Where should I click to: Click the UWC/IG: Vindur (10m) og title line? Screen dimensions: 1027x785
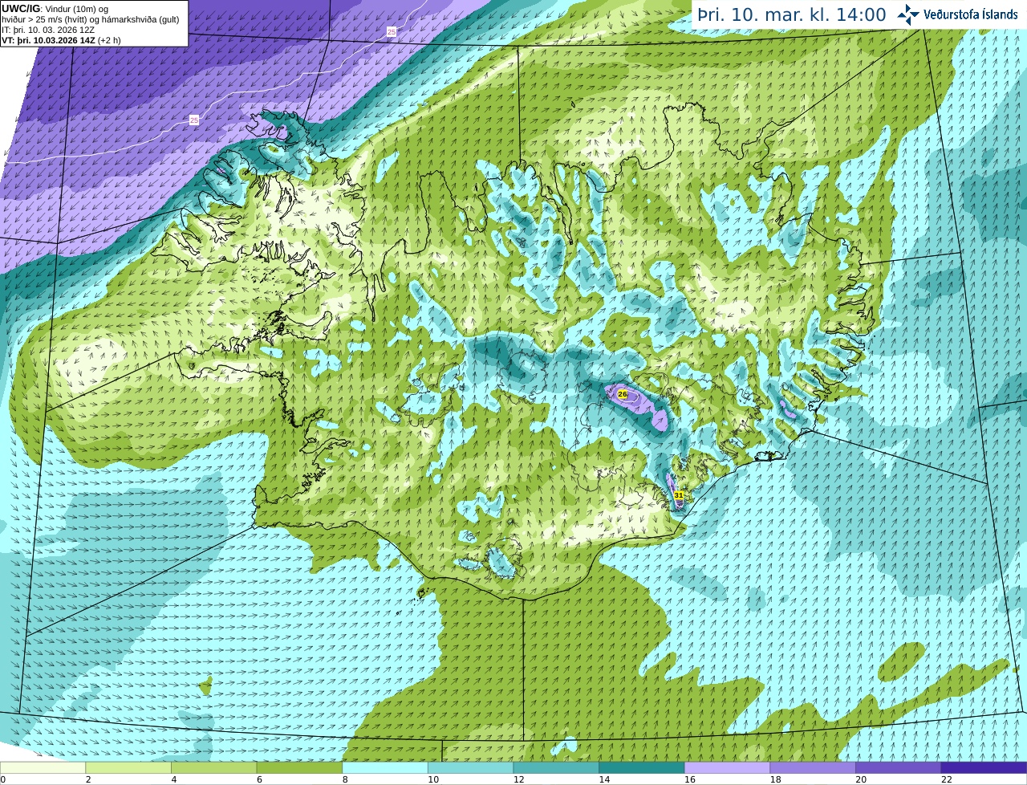pyautogui.click(x=55, y=9)
